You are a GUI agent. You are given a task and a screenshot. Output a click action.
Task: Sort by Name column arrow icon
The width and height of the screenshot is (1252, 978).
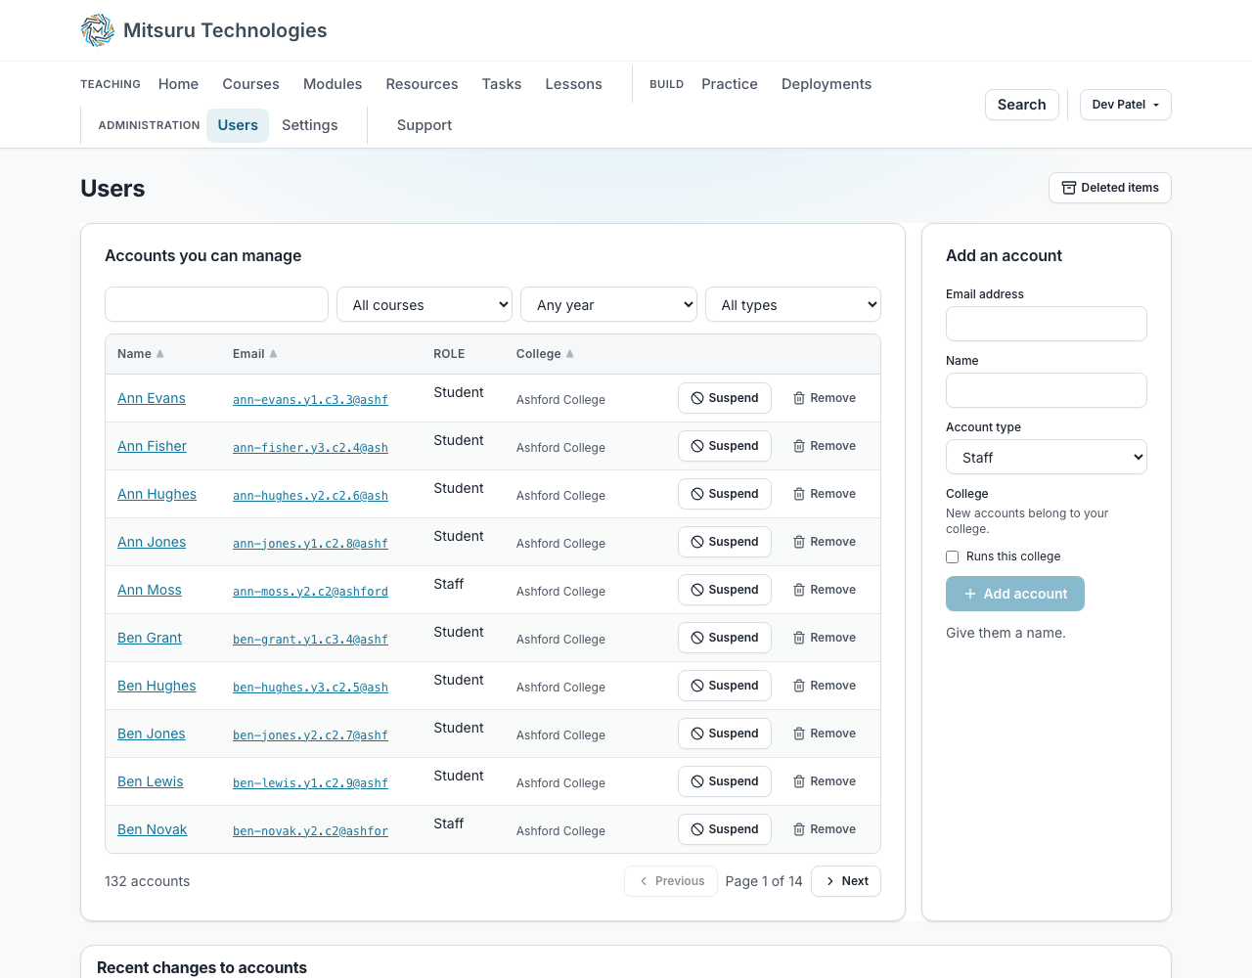[160, 354]
